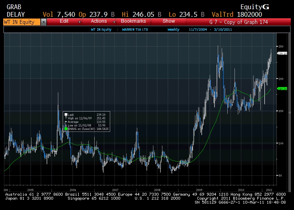Expand the Actions dropdown arrow
The width and height of the screenshot is (294, 210).
coord(114,22)
